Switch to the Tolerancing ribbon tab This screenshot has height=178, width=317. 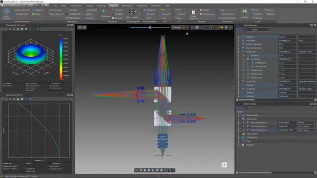(x=142, y=5)
